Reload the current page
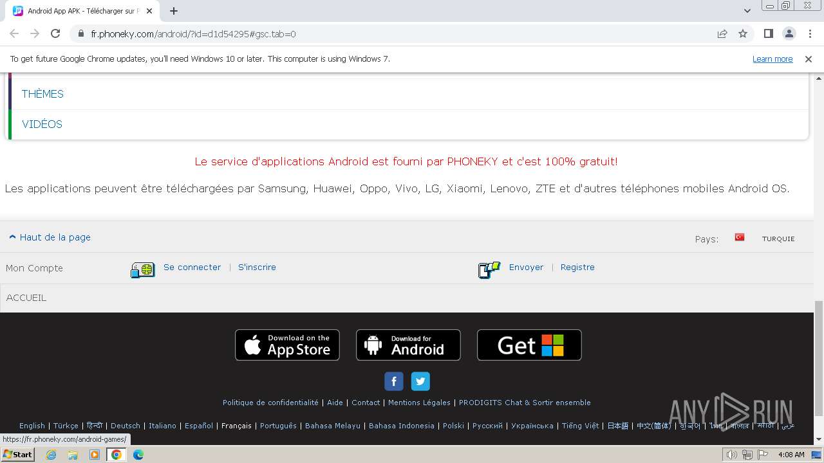The image size is (824, 463). [55, 33]
